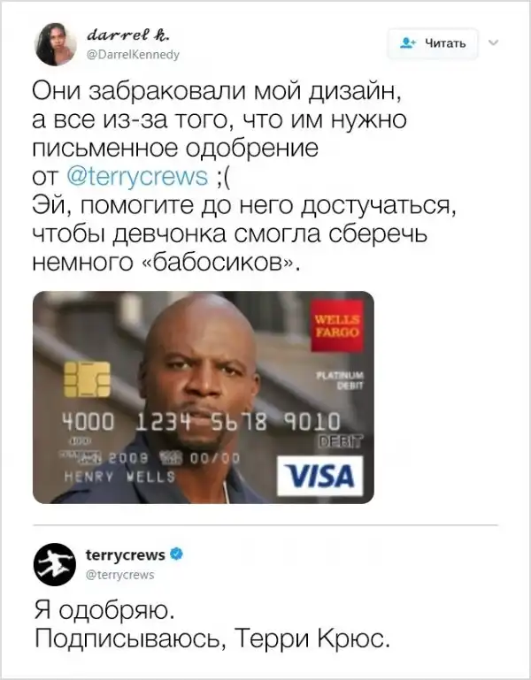Viewport: 531px width, 680px height.
Task: Open the @terrycrews handle under reply name
Action: (119, 575)
